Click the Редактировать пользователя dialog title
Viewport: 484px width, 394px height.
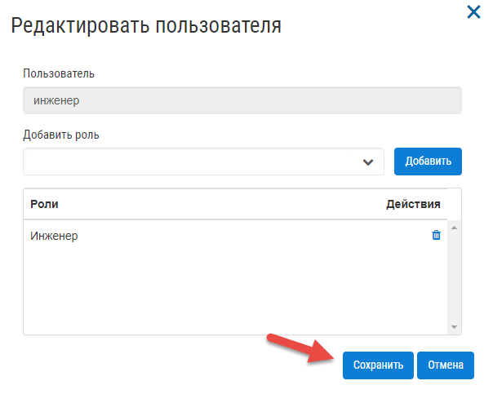click(x=146, y=25)
